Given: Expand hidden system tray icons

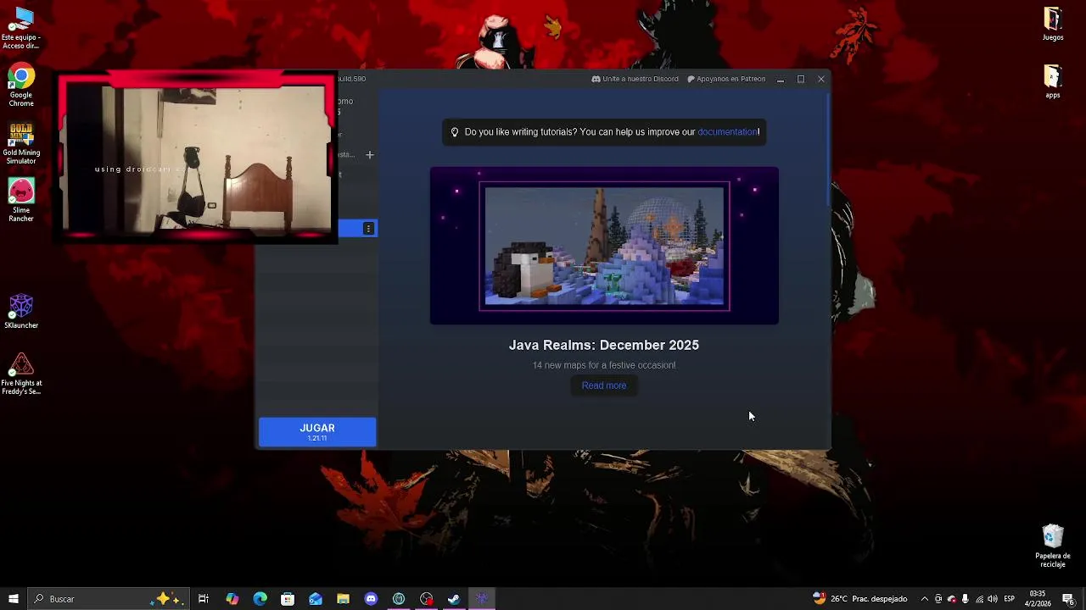Looking at the screenshot, I should 925,599.
